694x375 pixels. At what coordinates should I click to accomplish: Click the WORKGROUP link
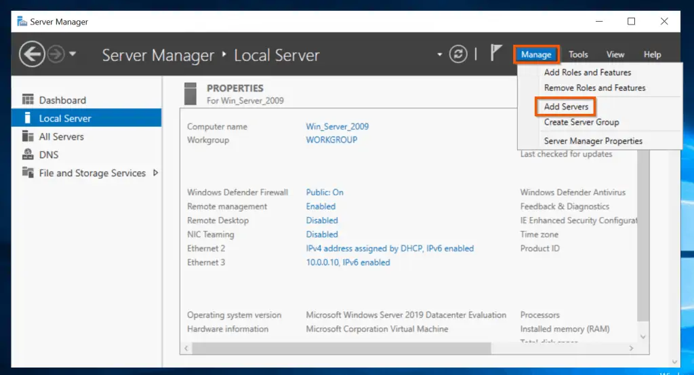click(331, 140)
